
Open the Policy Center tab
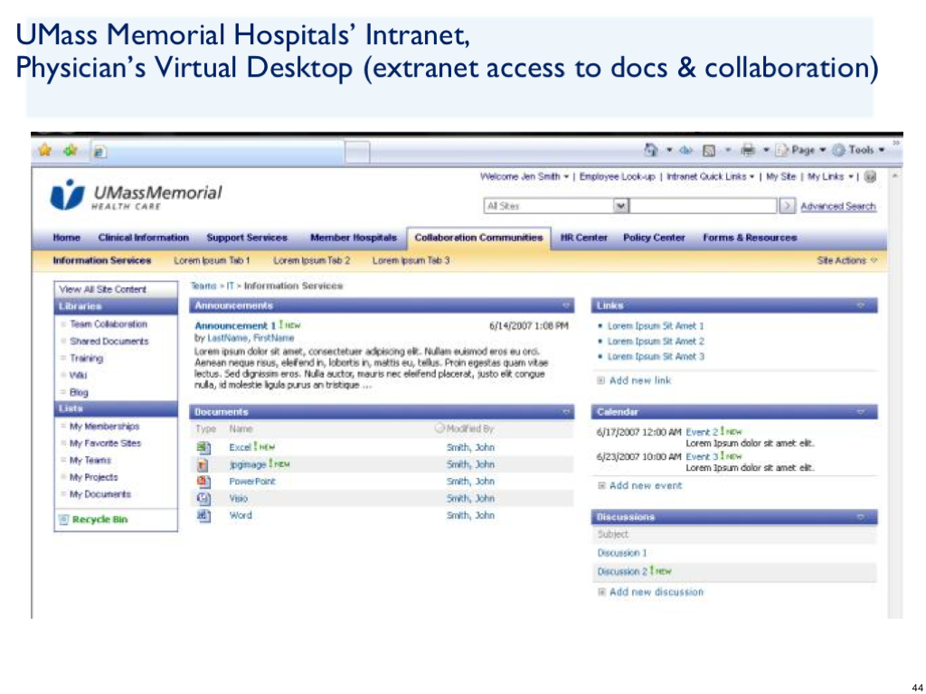tap(654, 238)
